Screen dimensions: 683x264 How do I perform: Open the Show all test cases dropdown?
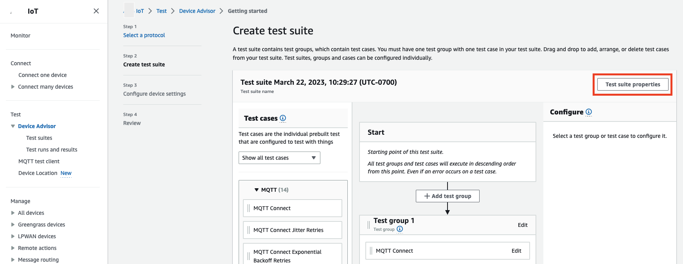point(279,158)
